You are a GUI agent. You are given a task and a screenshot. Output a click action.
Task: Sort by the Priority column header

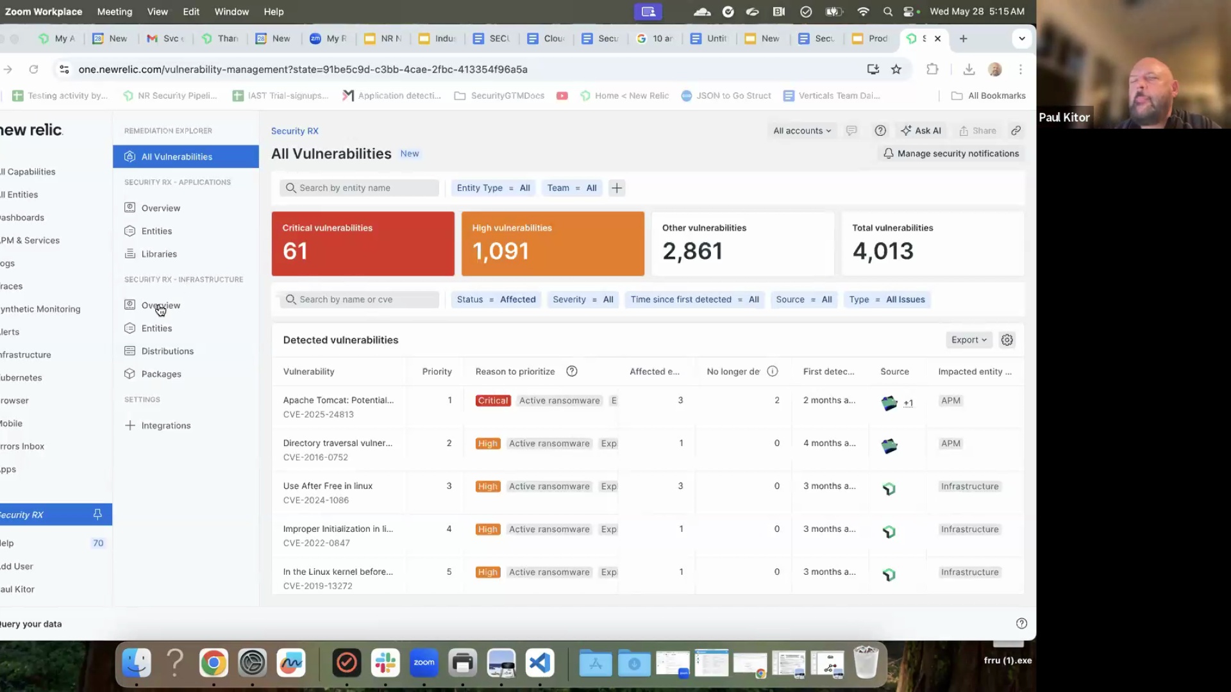[437, 372]
